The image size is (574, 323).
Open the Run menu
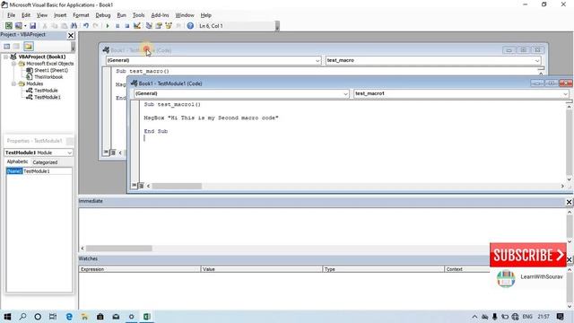pyautogui.click(x=122, y=15)
